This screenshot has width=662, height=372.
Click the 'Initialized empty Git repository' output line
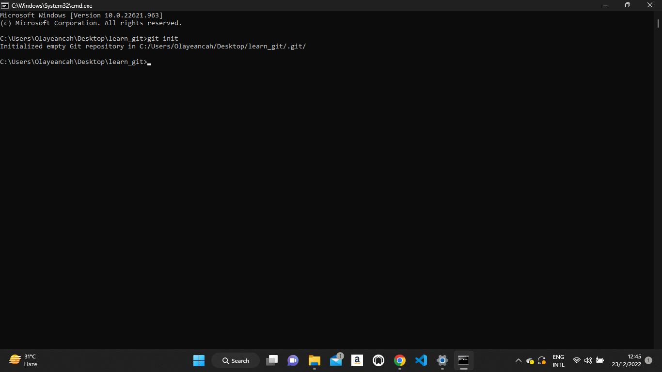click(x=153, y=46)
